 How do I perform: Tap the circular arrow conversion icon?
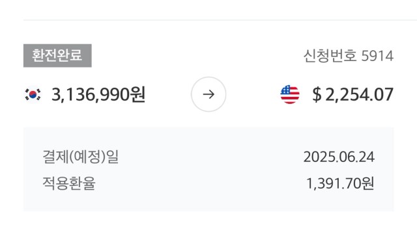coord(208,94)
